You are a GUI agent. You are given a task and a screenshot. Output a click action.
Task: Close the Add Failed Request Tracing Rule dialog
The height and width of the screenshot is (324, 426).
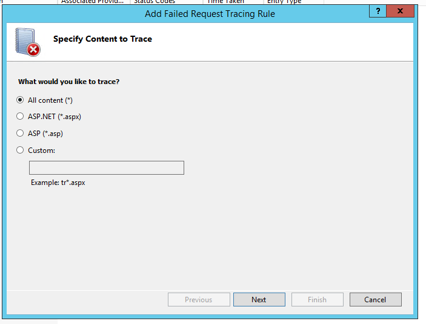click(401, 11)
